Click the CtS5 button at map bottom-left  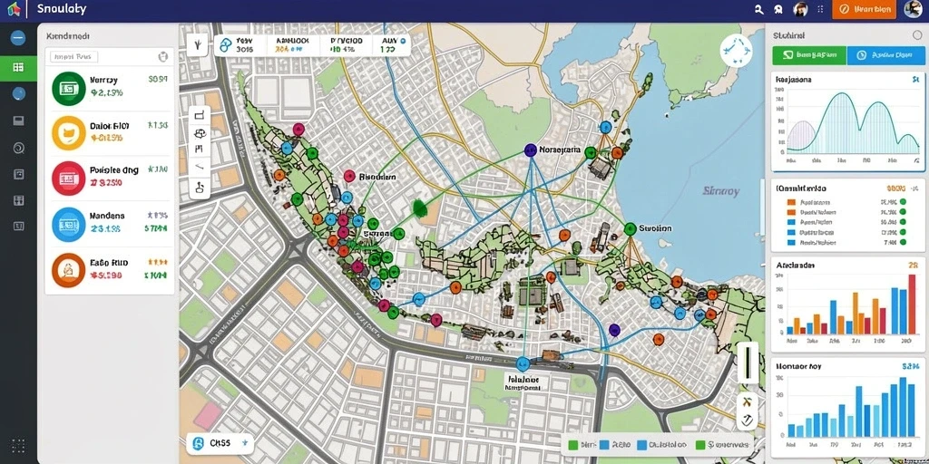click(221, 442)
